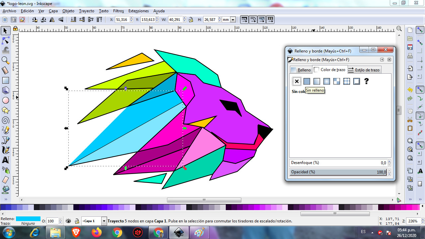This screenshot has height=239, width=425.
Task: Click Lower selection to bottom icon
Action: click(x=73, y=20)
